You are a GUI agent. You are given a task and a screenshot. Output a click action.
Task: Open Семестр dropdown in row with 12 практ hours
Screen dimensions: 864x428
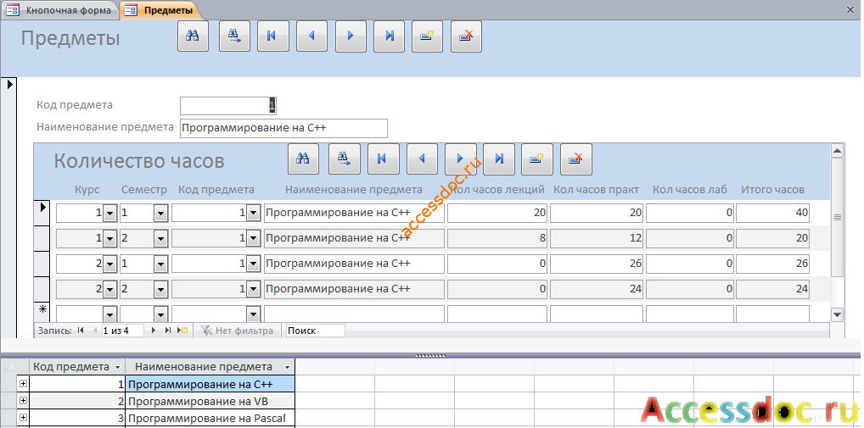click(x=161, y=238)
